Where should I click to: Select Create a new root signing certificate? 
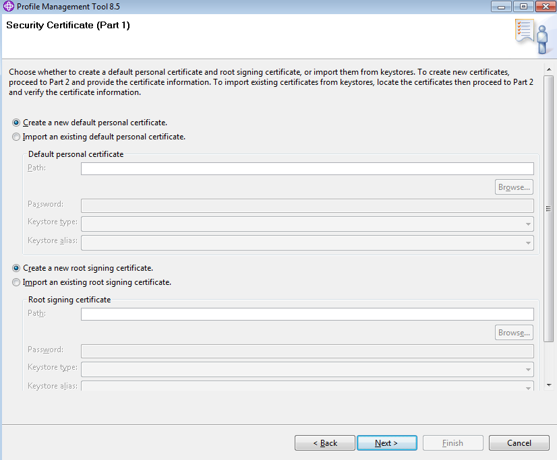[x=16, y=268]
